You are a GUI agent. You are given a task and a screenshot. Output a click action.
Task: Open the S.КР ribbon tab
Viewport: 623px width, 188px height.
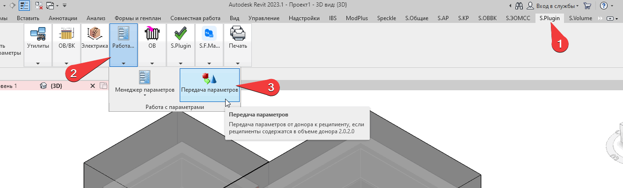(463, 18)
